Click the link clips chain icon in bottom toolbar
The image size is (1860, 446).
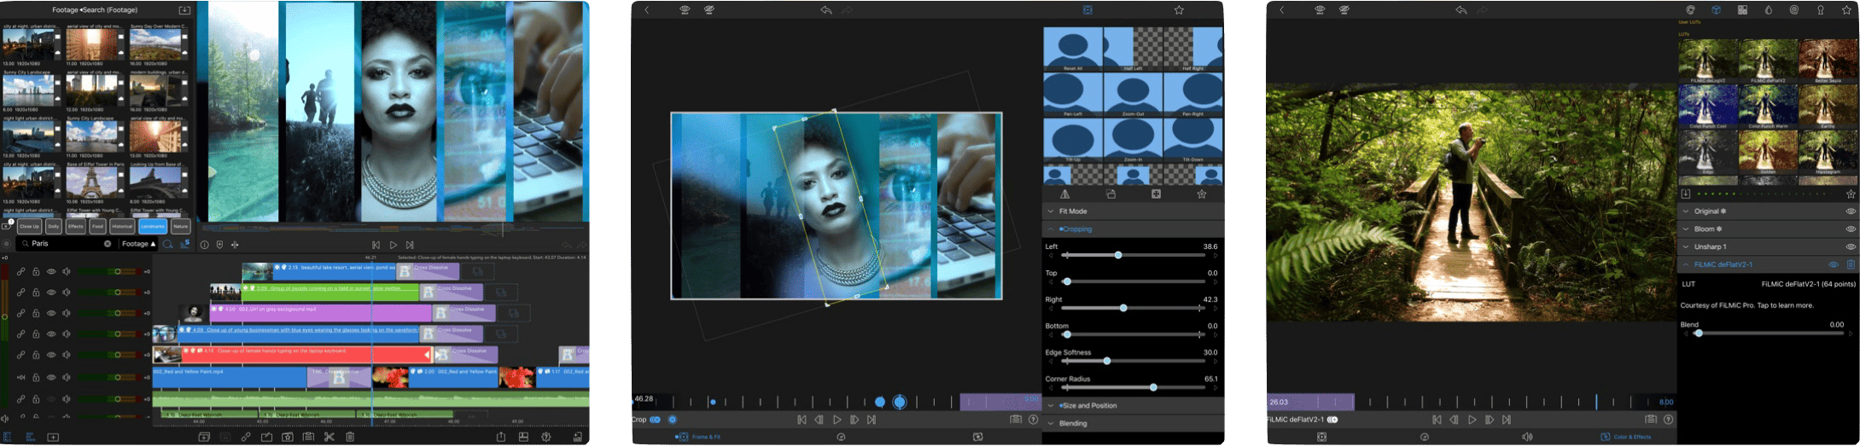[246, 437]
